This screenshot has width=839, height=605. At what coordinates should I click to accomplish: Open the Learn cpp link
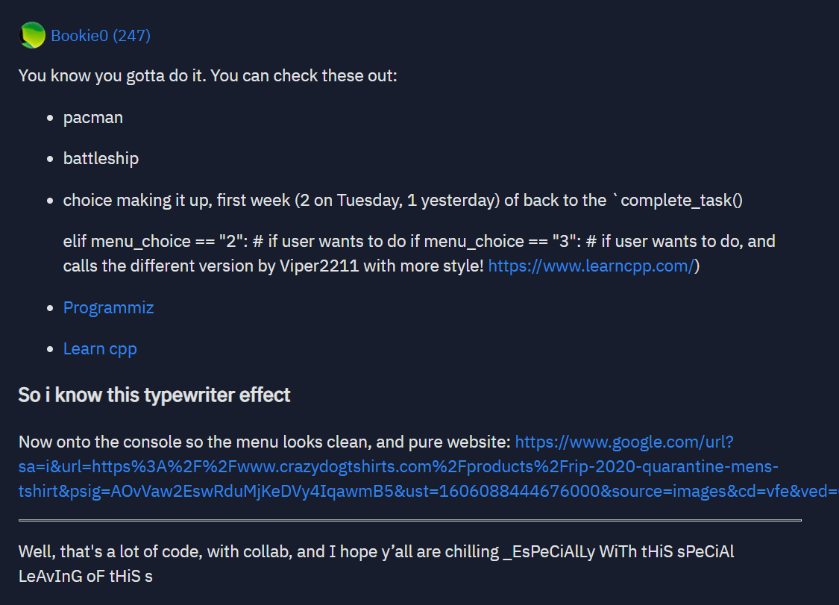click(x=100, y=349)
